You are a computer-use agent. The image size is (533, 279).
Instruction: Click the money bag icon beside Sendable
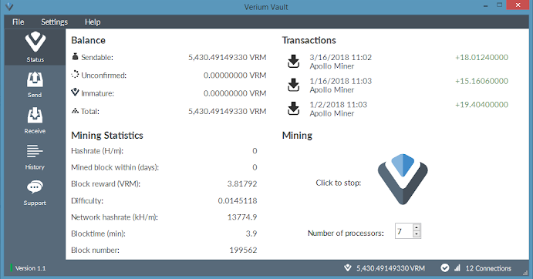[75, 56]
